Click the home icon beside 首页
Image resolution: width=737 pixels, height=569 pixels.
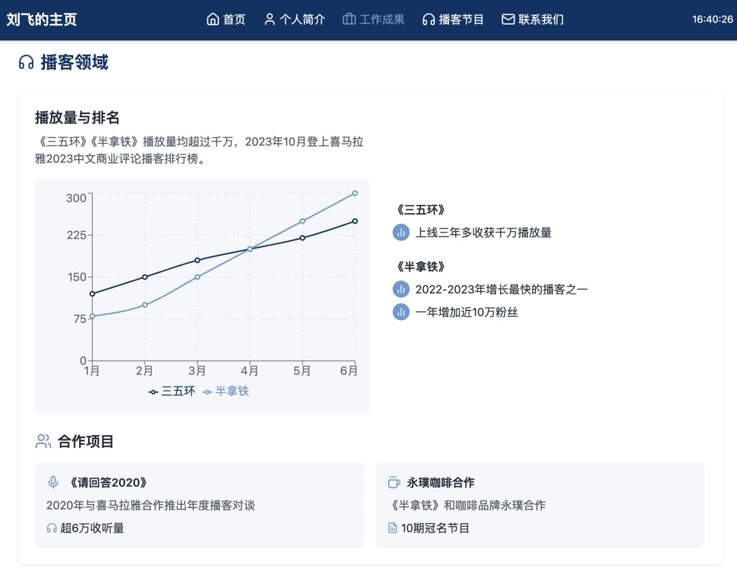tap(213, 19)
